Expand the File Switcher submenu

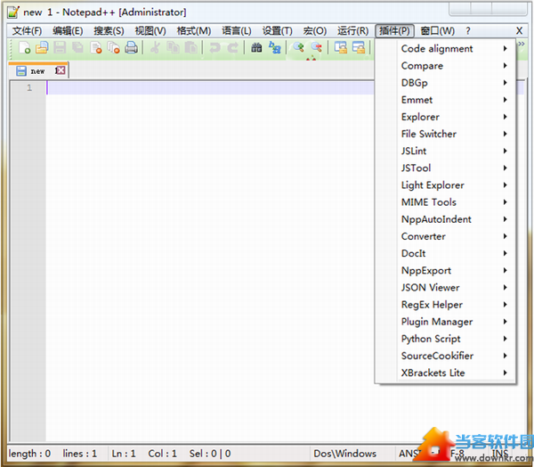tap(446, 134)
